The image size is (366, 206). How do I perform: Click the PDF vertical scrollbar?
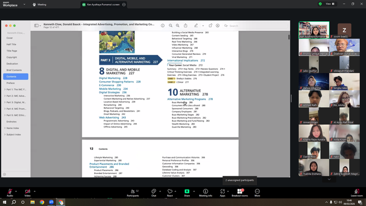[289, 37]
